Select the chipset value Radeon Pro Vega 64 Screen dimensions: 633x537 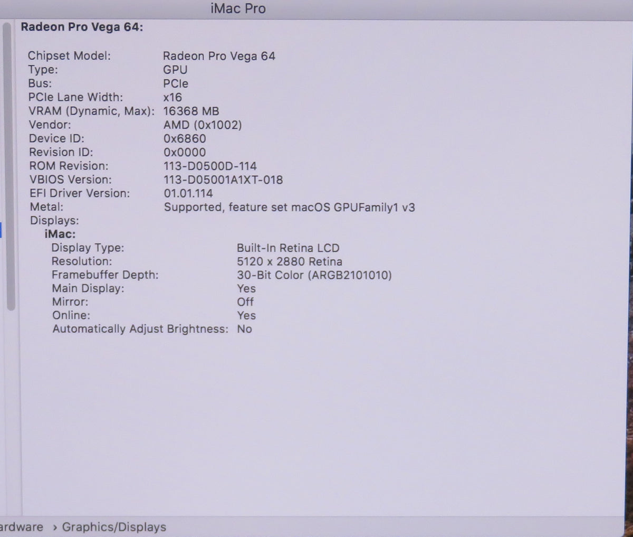219,56
